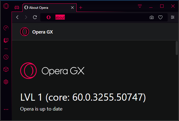Open Easy Setup sliders icon
The height and width of the screenshot is (121, 179).
coord(173,17)
